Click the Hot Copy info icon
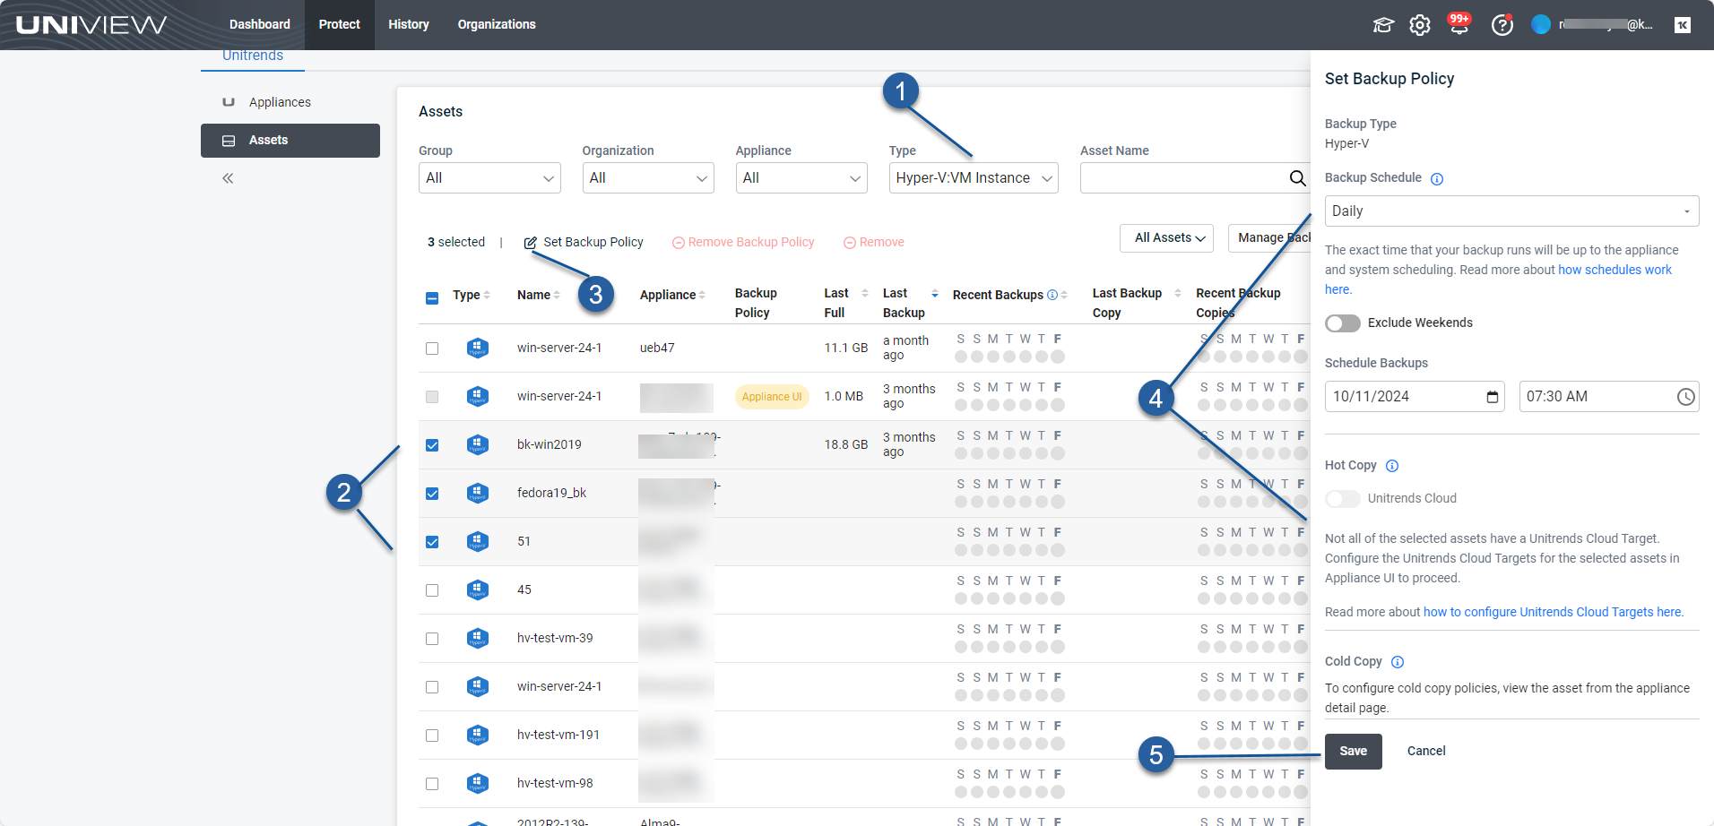This screenshot has width=1714, height=826. (x=1392, y=466)
